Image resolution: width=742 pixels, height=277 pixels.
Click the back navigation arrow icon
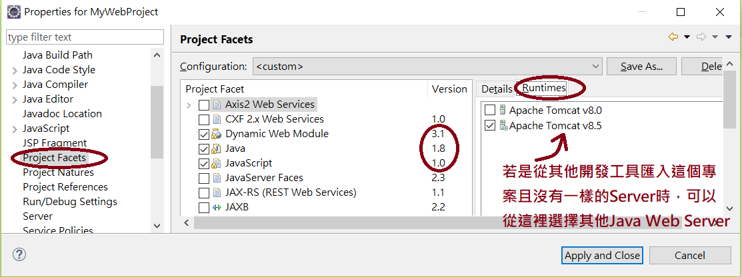coord(673,37)
